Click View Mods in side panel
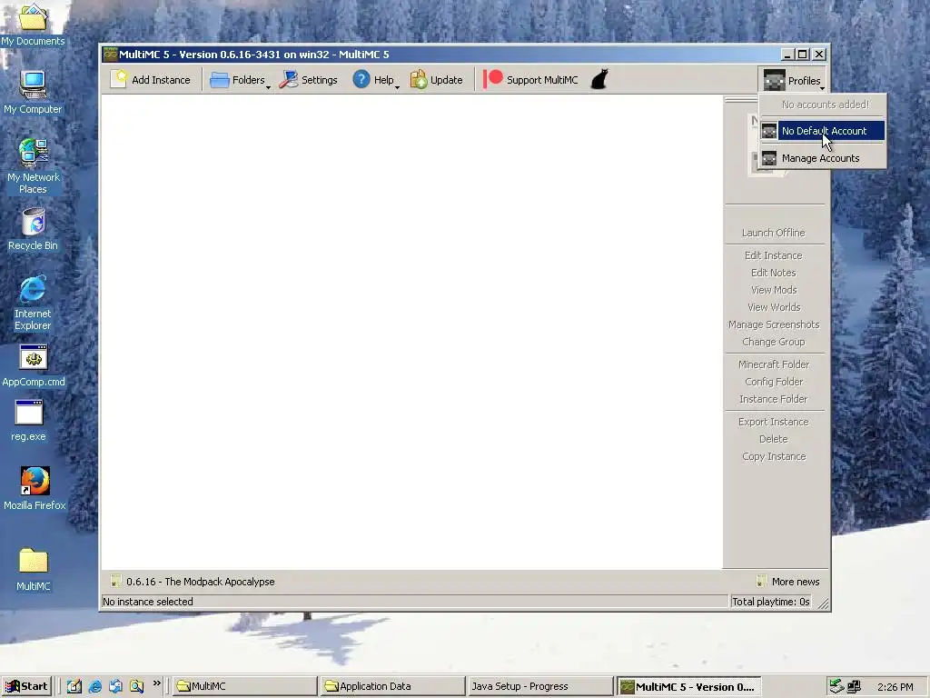 click(x=774, y=290)
